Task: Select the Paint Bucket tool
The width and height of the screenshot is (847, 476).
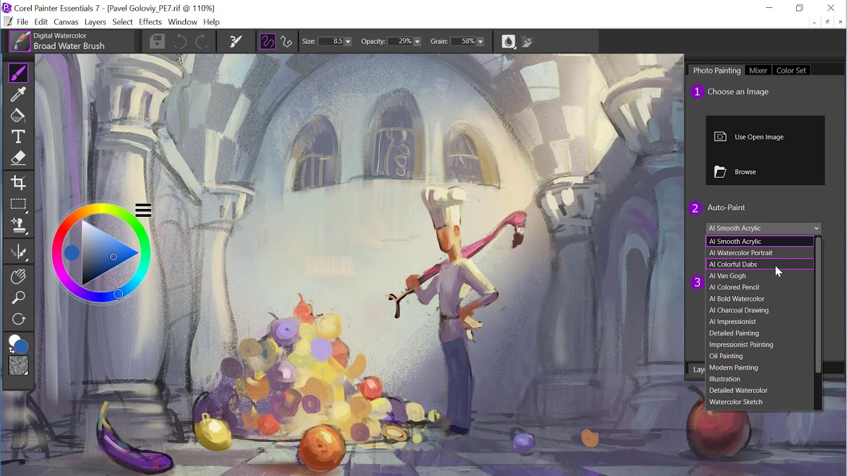Action: tap(18, 115)
